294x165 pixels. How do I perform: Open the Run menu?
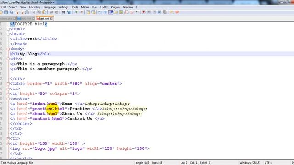click(94, 7)
